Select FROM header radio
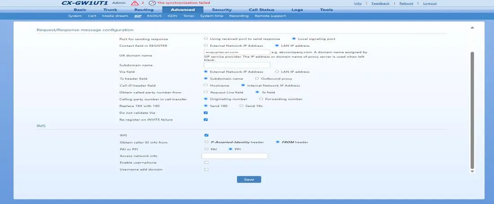 coord(278,142)
